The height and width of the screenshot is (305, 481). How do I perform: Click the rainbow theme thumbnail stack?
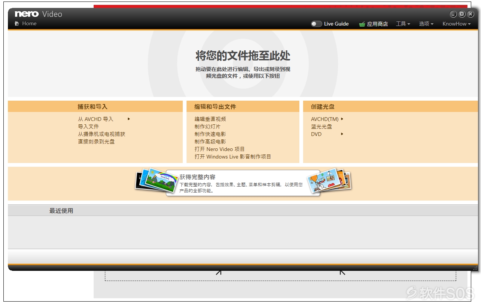coord(156,180)
